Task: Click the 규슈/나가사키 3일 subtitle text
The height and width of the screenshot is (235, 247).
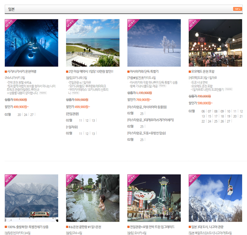Action: 15,78
